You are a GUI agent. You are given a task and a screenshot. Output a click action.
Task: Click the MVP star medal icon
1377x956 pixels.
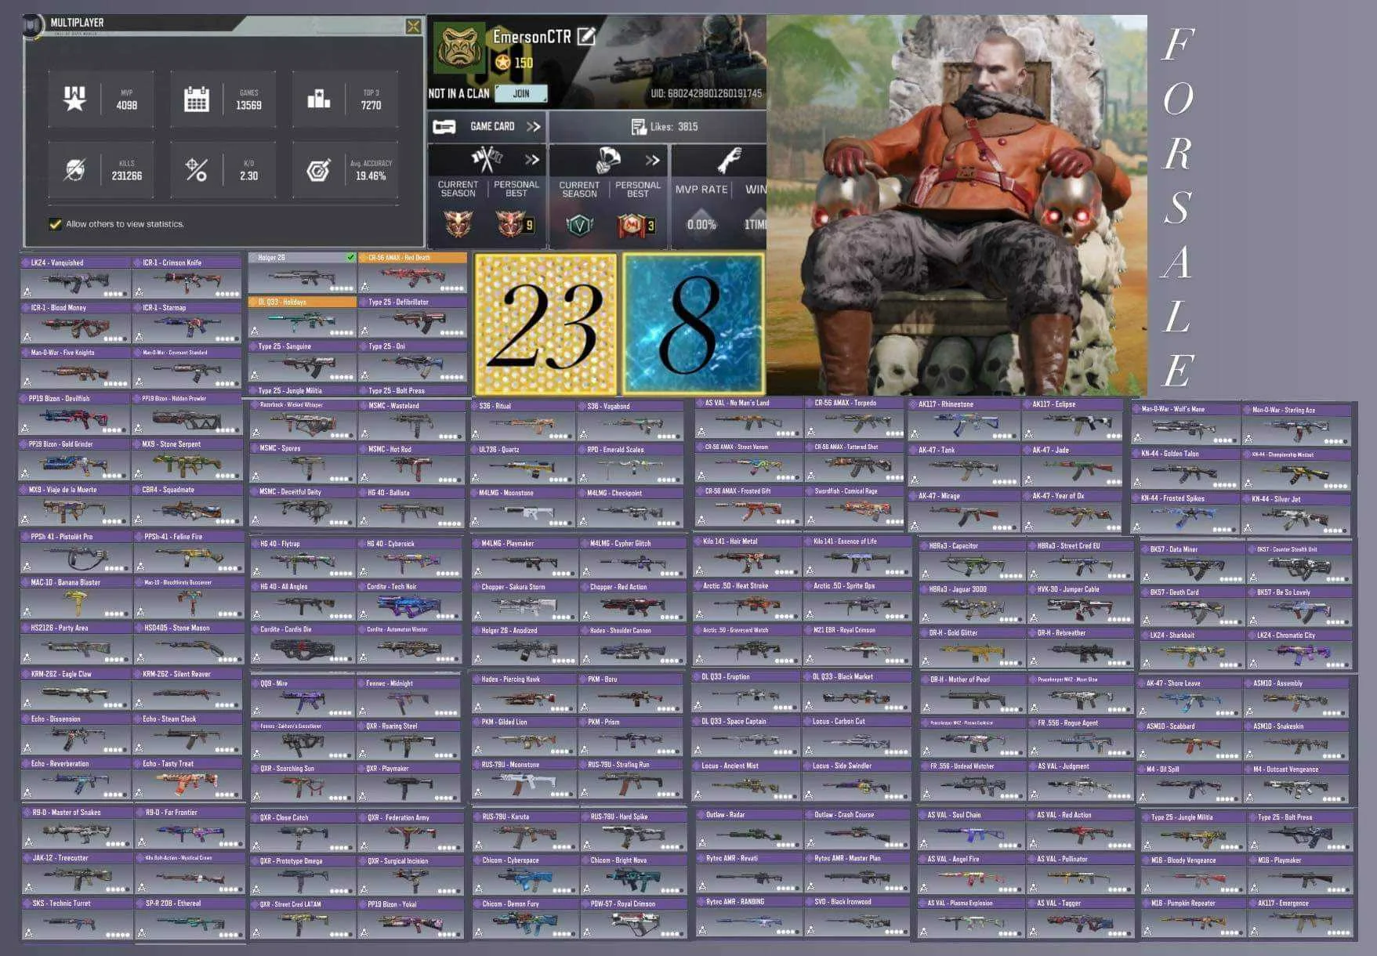pos(74,99)
